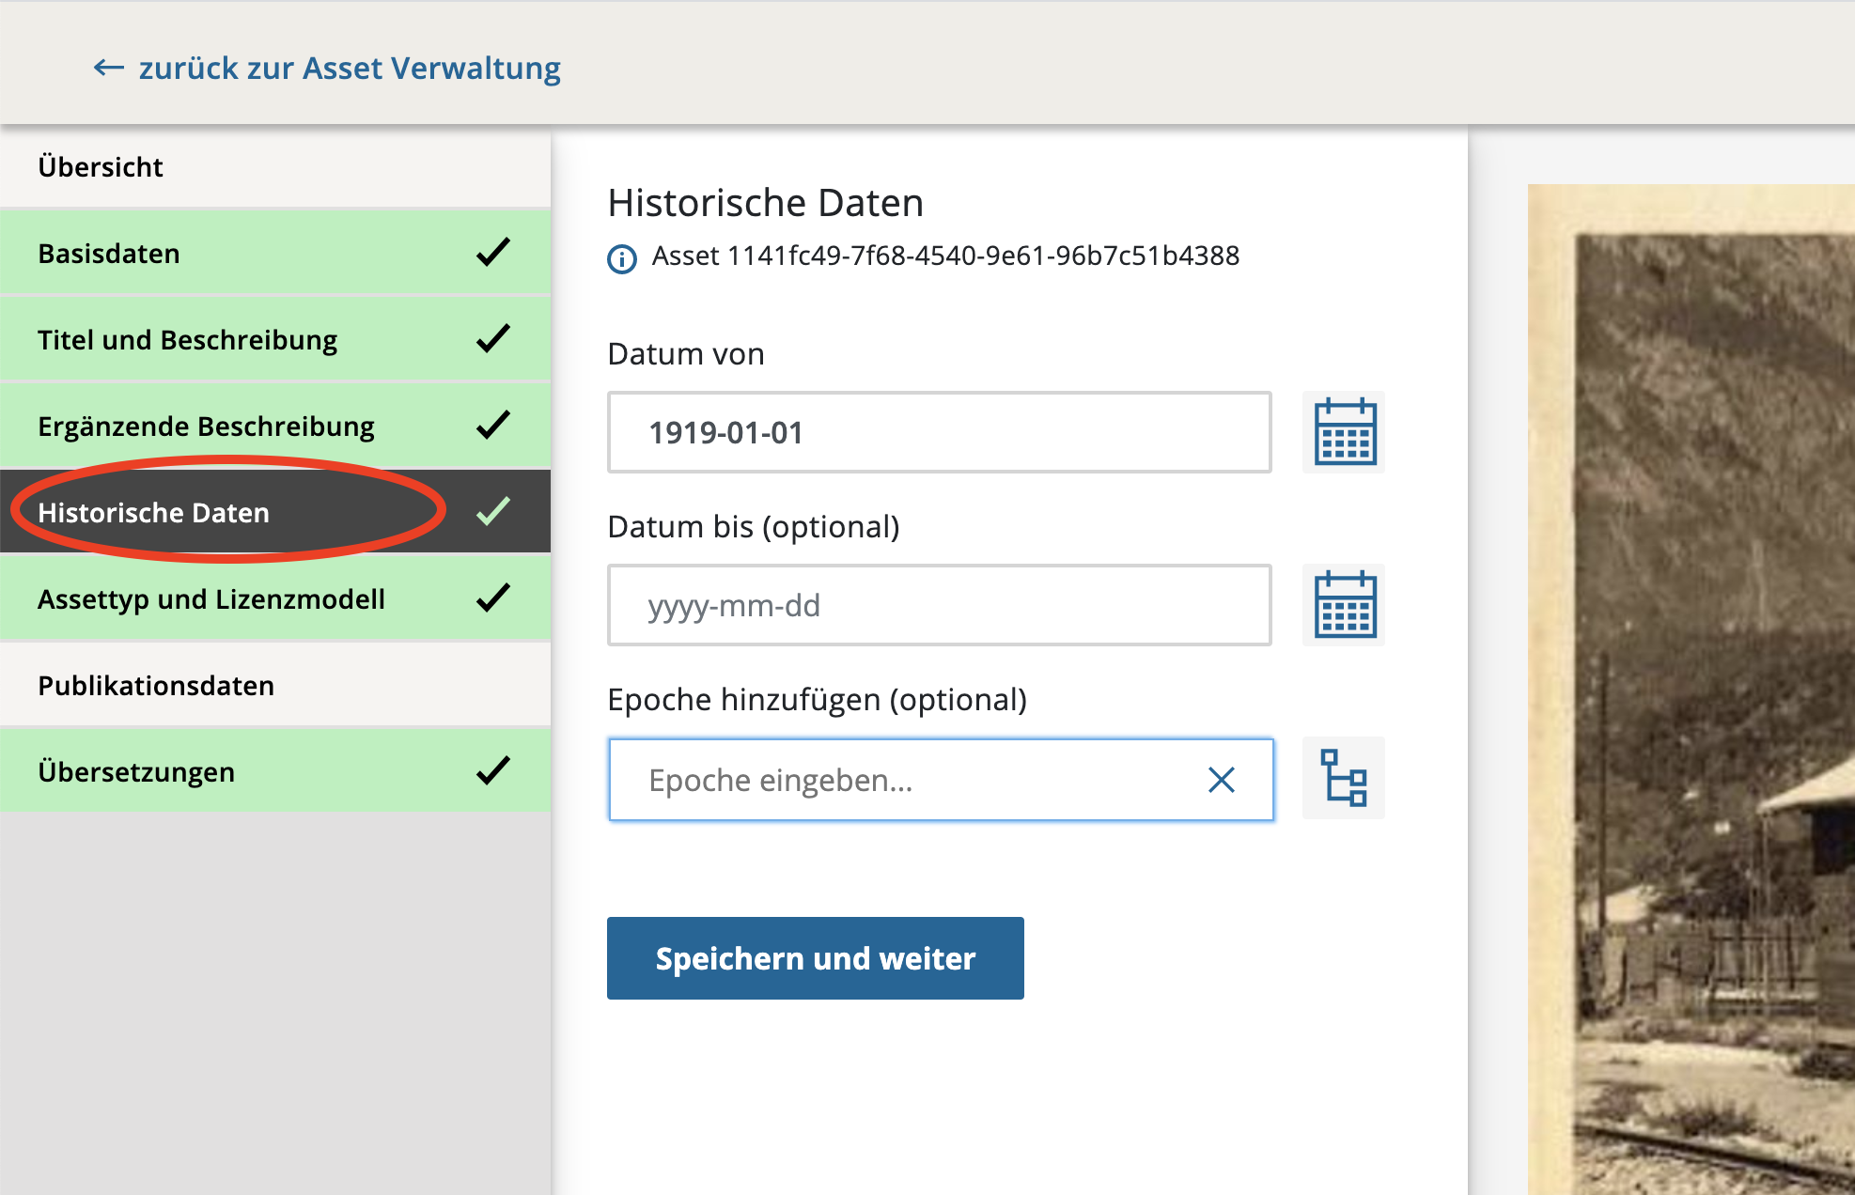Click the Datum von label

686,354
